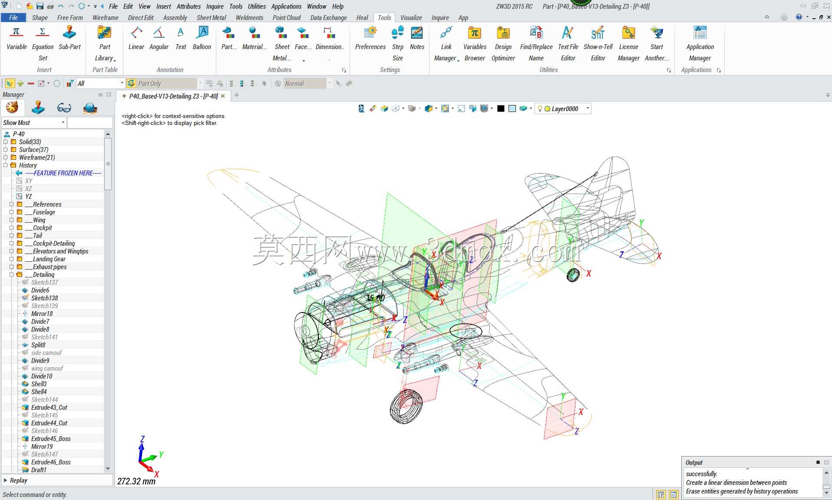Open the Manager's assembly joystick panel
Viewport: 832px width, 500px height.
pyautogui.click(x=38, y=108)
